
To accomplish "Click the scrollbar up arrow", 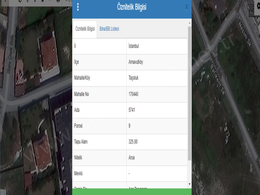I will (x=190, y=23).
